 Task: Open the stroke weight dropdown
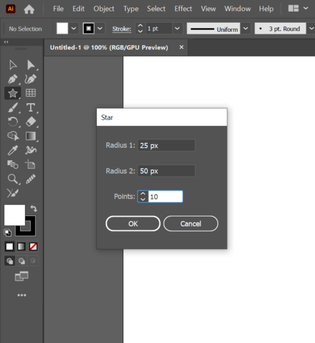(x=177, y=28)
